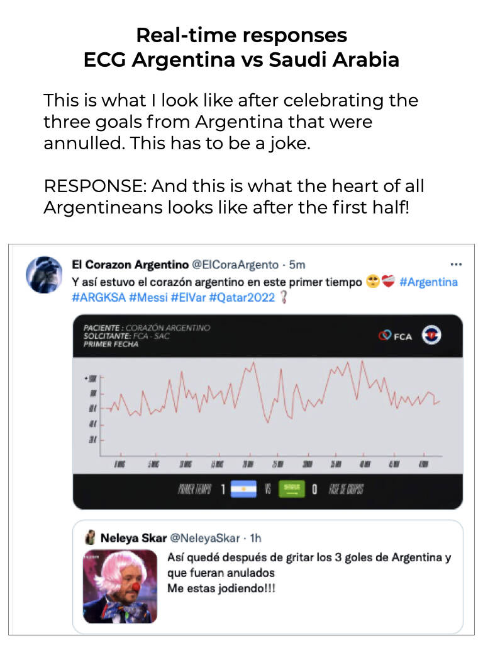The image size is (483, 645).
Task: Click the @NeleyaSkar handle in quoted tweet
Action: click(x=205, y=538)
